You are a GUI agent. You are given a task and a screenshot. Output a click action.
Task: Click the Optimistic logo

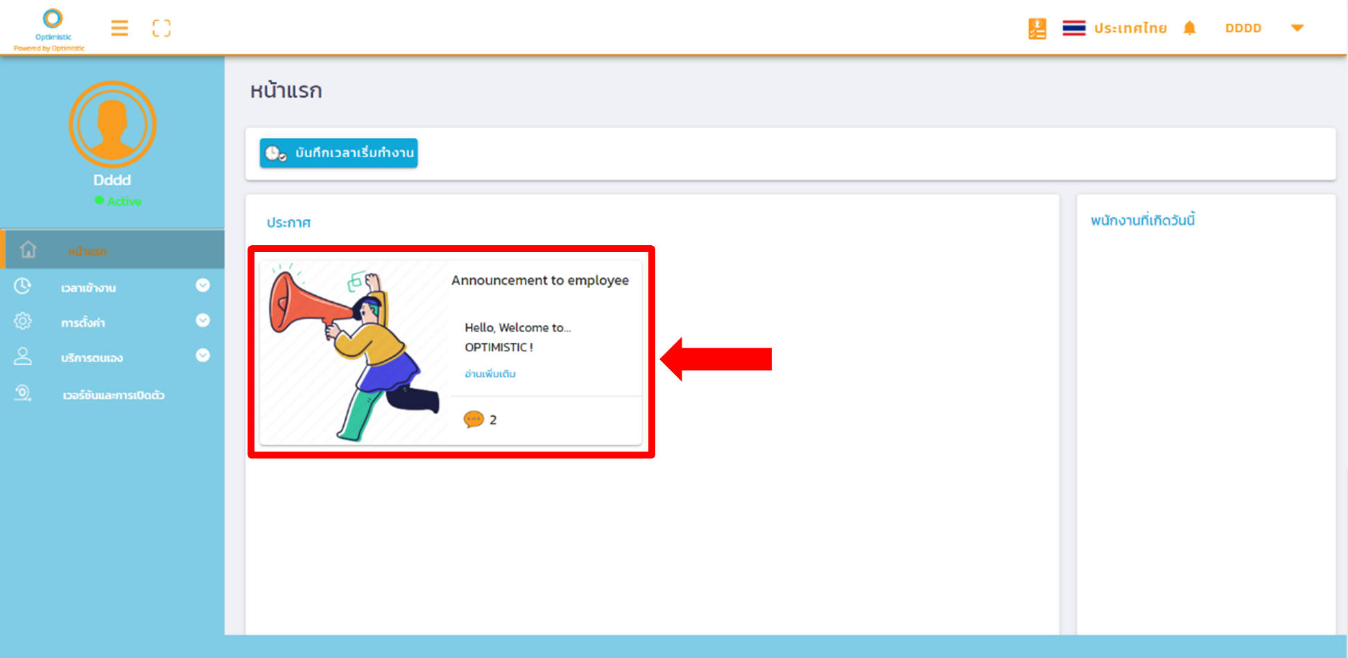pos(53,26)
